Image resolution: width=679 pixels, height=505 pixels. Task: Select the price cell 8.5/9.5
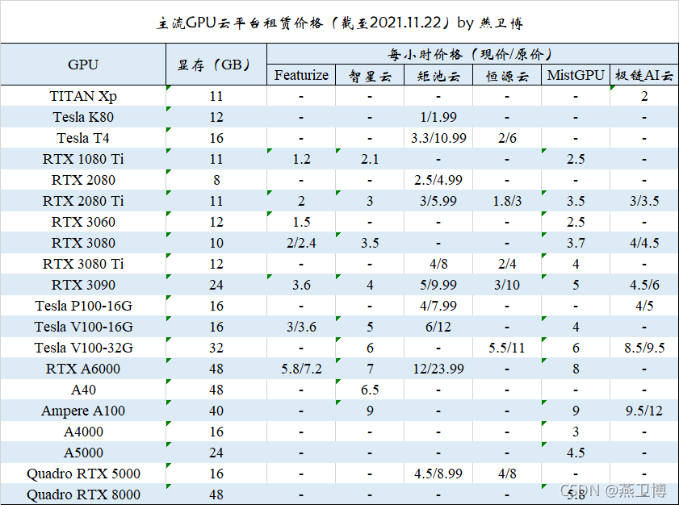[x=644, y=348]
